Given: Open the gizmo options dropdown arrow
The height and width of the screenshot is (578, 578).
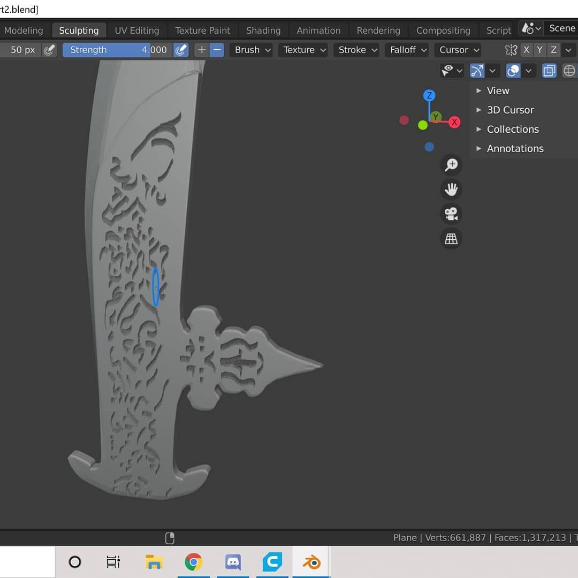Looking at the screenshot, I should [x=492, y=71].
